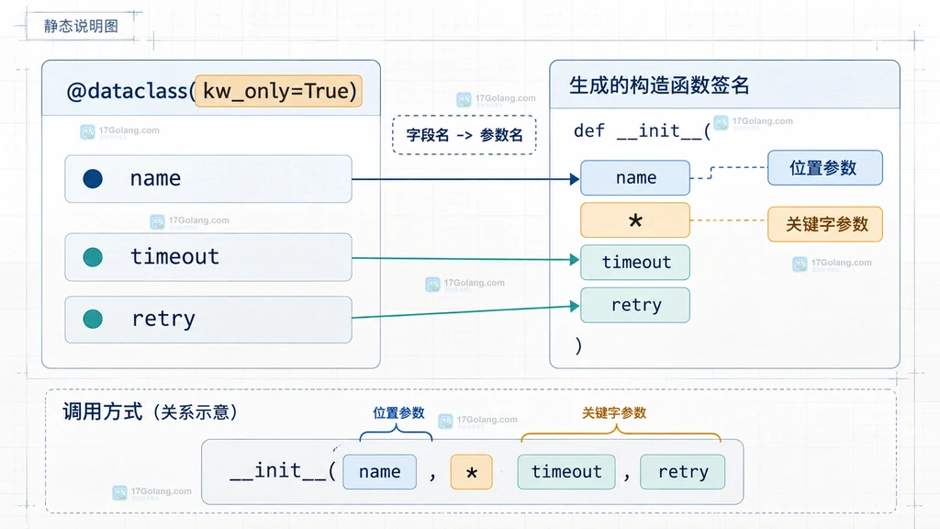Select the timeout parameter box in signature panel
The height and width of the screenshot is (529, 940).
point(635,262)
